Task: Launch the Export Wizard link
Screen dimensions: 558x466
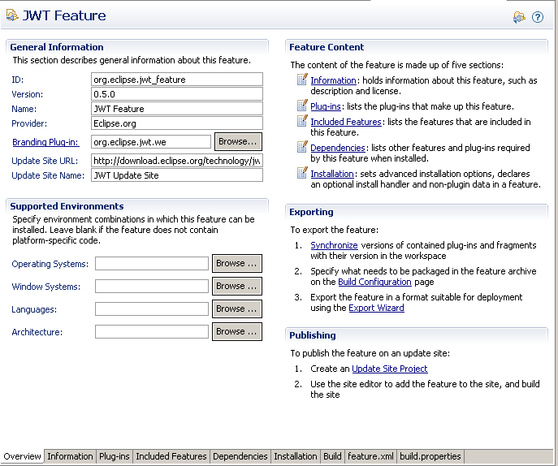Action: click(x=377, y=308)
